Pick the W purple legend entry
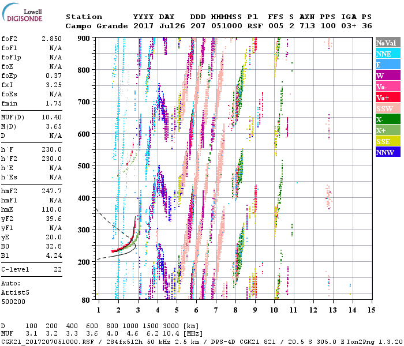Screen dimensions: 404x346 [388, 76]
